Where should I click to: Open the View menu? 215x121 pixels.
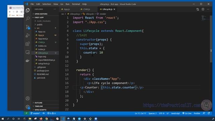[x=55, y=4]
